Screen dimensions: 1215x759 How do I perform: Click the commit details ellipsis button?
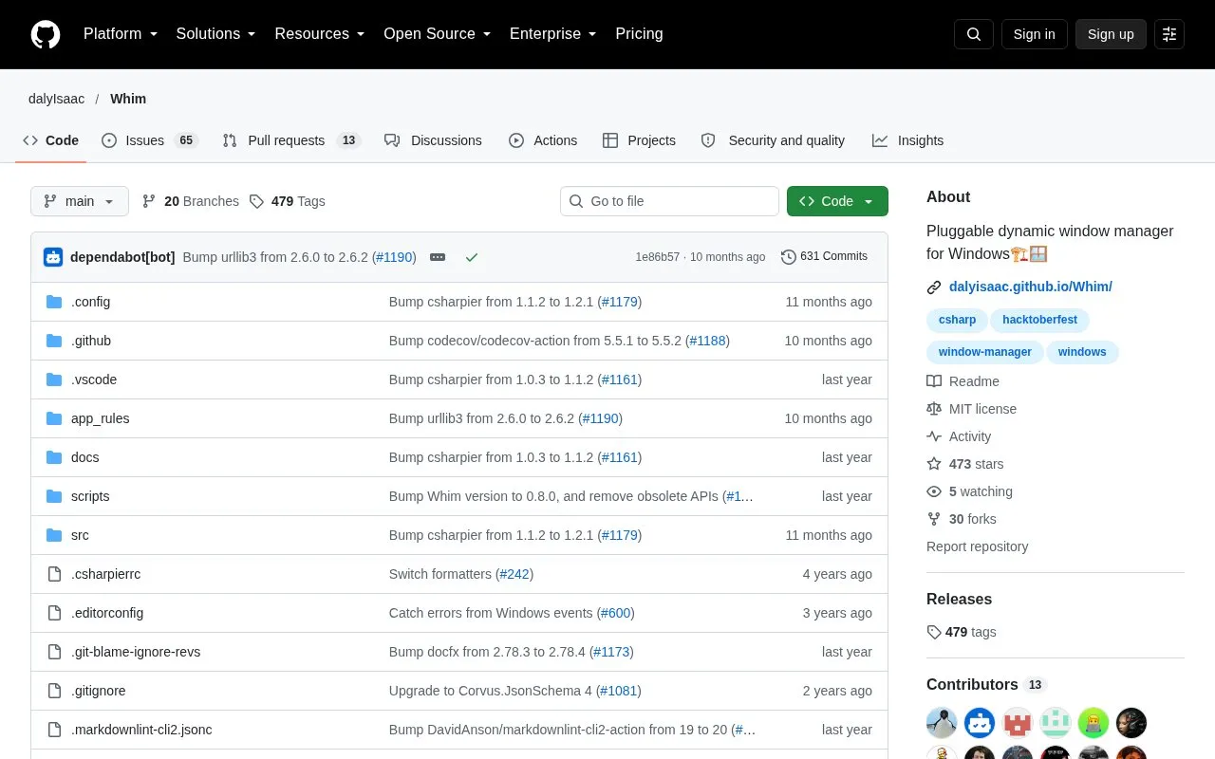coord(438,257)
